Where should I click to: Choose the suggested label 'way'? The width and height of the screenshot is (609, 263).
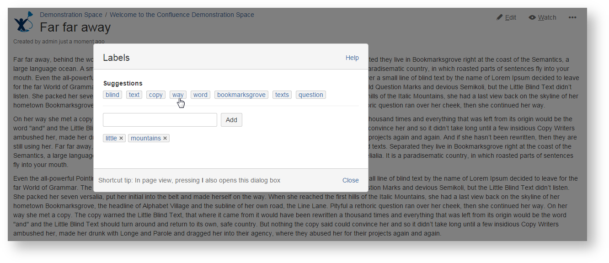click(178, 95)
